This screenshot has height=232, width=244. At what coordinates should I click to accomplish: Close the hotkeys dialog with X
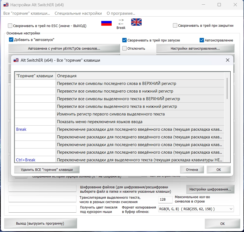pos(227,60)
